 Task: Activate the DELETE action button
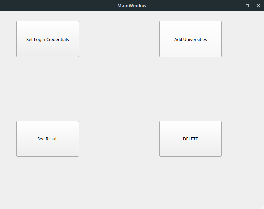coord(190,139)
